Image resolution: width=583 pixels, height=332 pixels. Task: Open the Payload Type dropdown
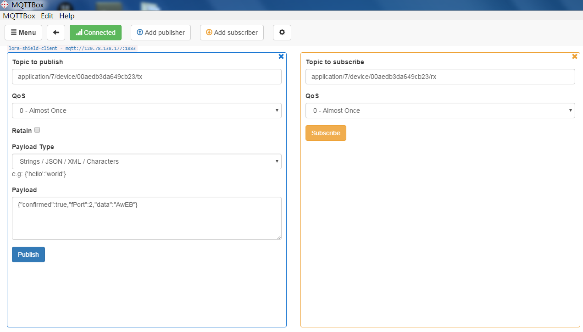(x=147, y=161)
